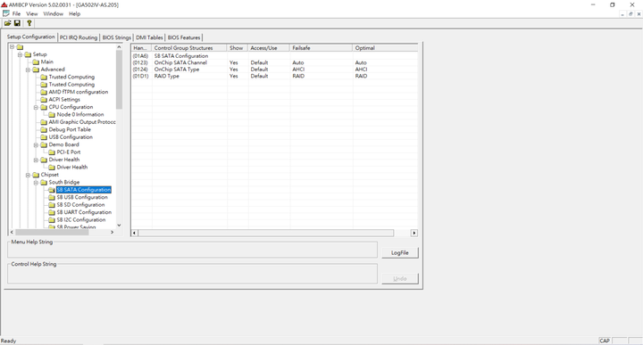Click the folder icon beside AMD fTPM configuration
Screen dimensions: 643x345
pyautogui.click(x=44, y=92)
